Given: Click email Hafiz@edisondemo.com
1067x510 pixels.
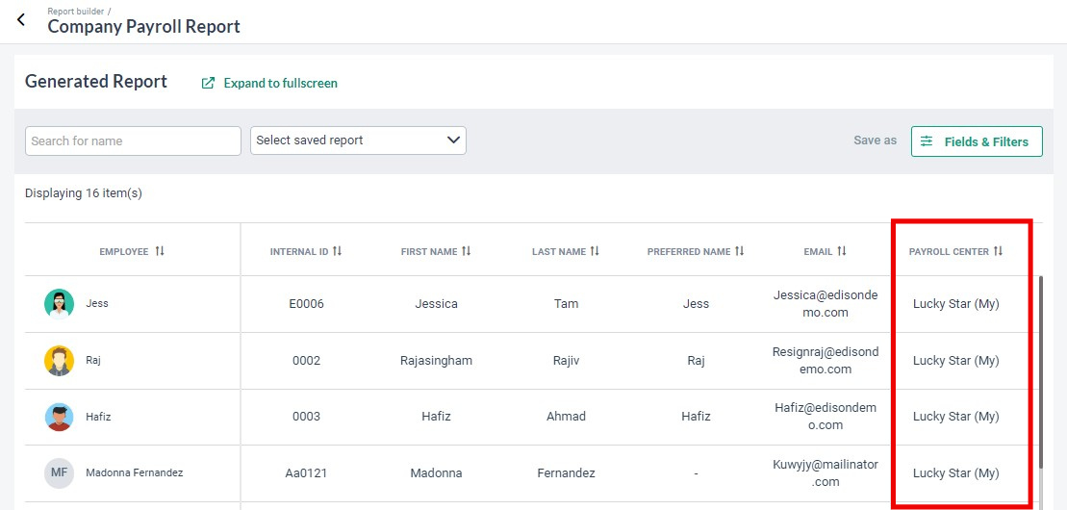Looking at the screenshot, I should pos(826,417).
